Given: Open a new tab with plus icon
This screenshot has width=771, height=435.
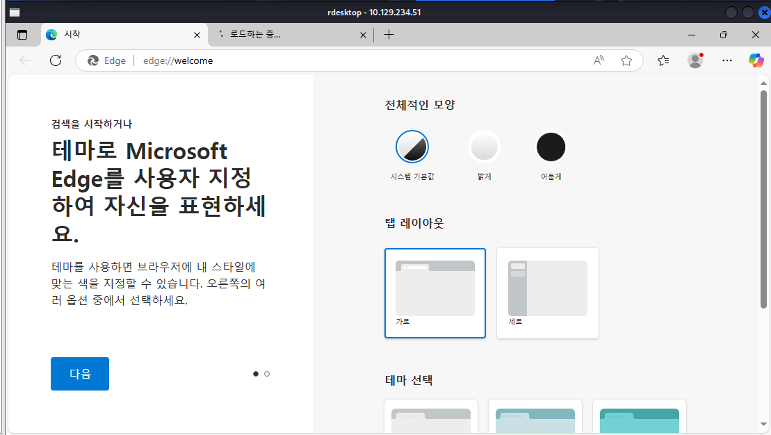Looking at the screenshot, I should click(x=389, y=35).
